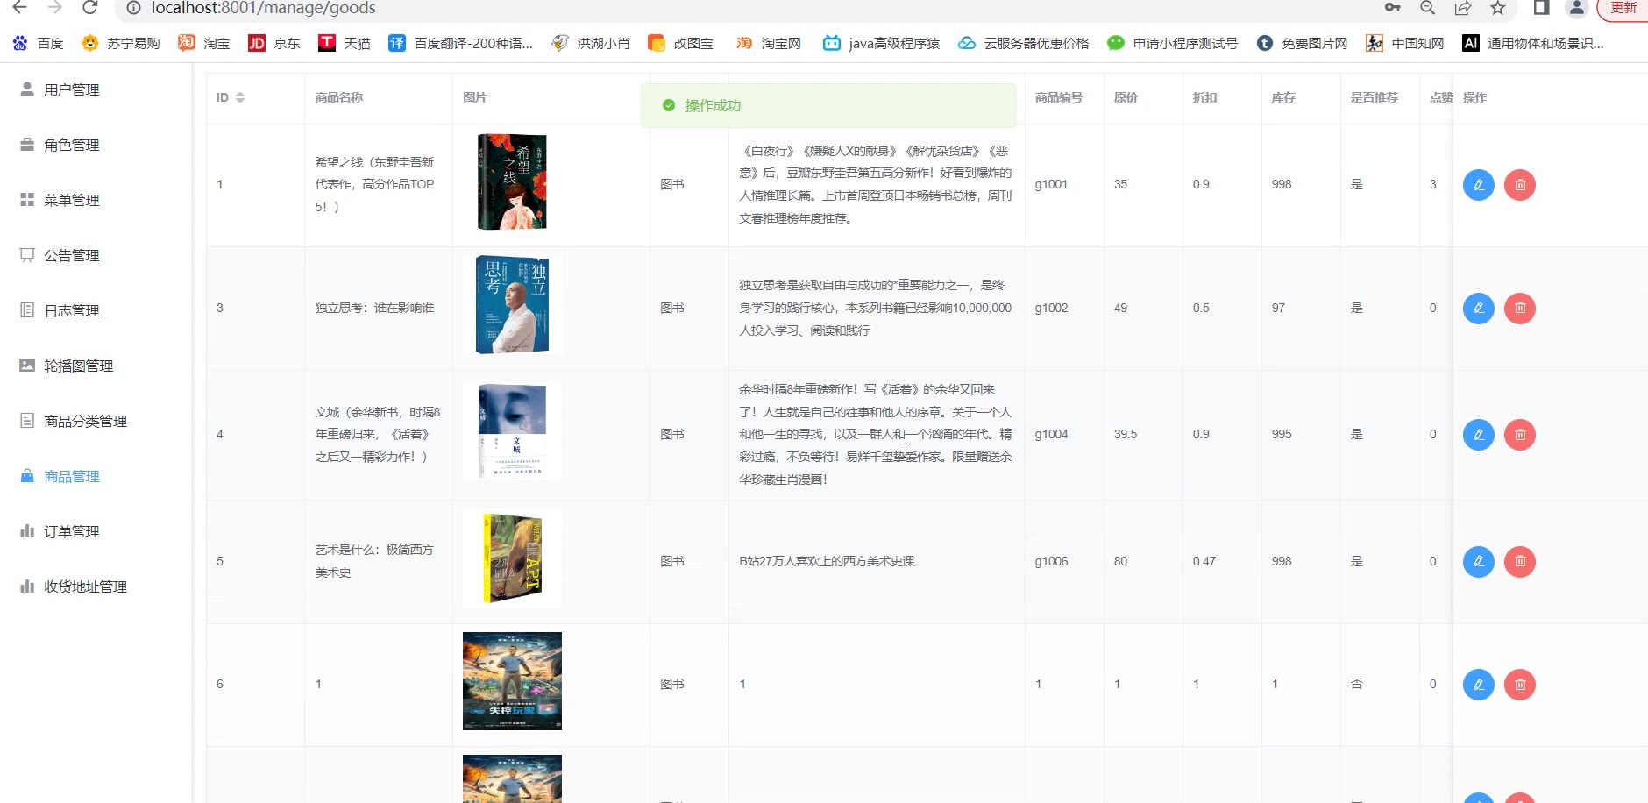Open 百度 bookmark
Screen dimensions: 1648x803
[38, 43]
